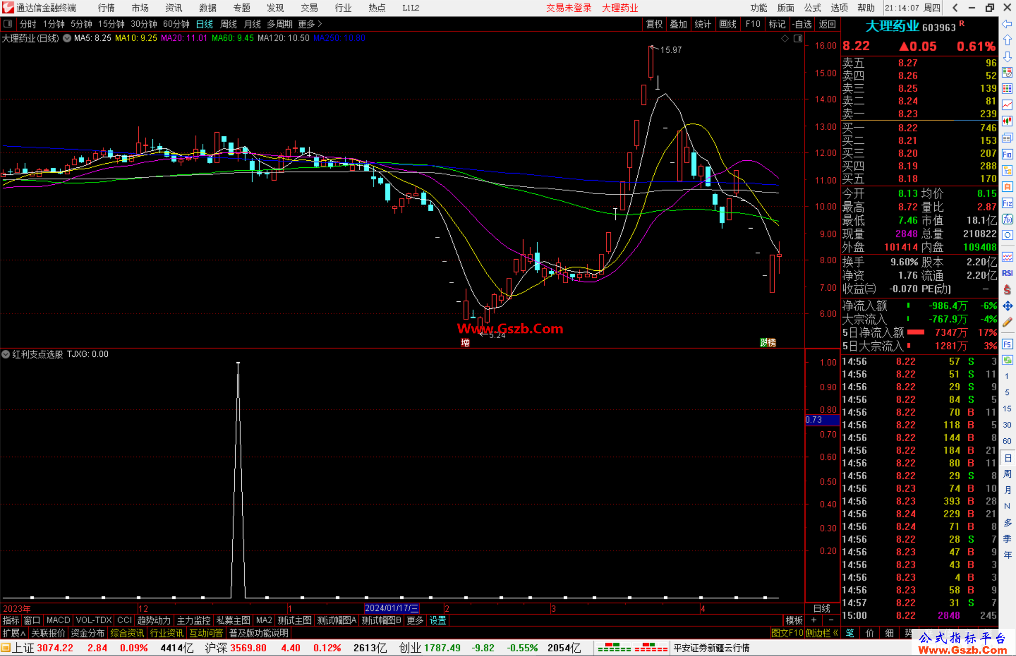1016x656 pixels.
Task: Switch sidebar period to 年
Action: 1007,555
